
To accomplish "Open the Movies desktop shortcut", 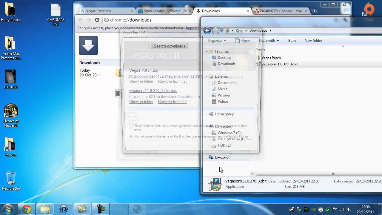I will [x=11, y=147].
